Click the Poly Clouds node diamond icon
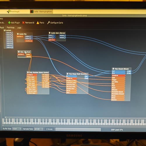Image resolution: width=146 pixels, height=146 pixels. pos(113,69)
